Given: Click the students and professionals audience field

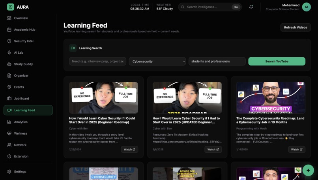Looking at the screenshot, I should (x=217, y=61).
